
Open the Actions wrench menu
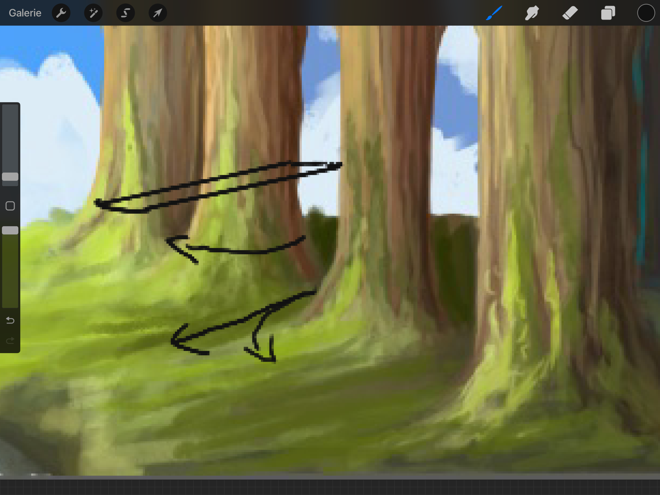[x=61, y=13]
